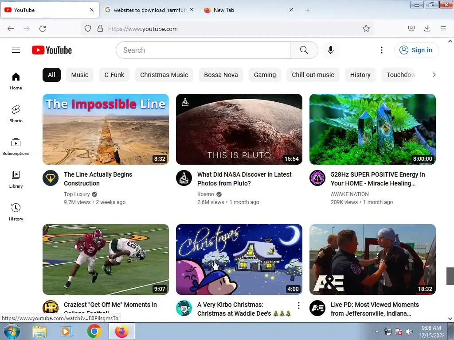
Task: Launch Chrome from the taskbar
Action: (94, 332)
